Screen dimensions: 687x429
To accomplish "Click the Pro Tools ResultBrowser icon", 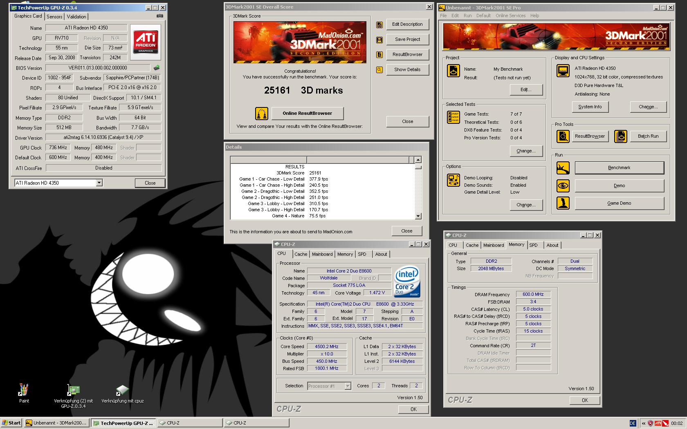I will 563,136.
